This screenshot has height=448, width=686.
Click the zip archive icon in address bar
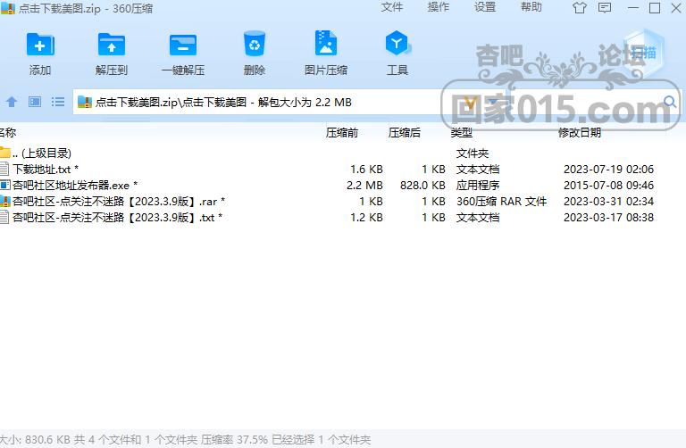85,103
